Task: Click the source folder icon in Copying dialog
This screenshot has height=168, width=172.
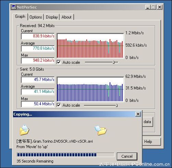Action: 24,130
